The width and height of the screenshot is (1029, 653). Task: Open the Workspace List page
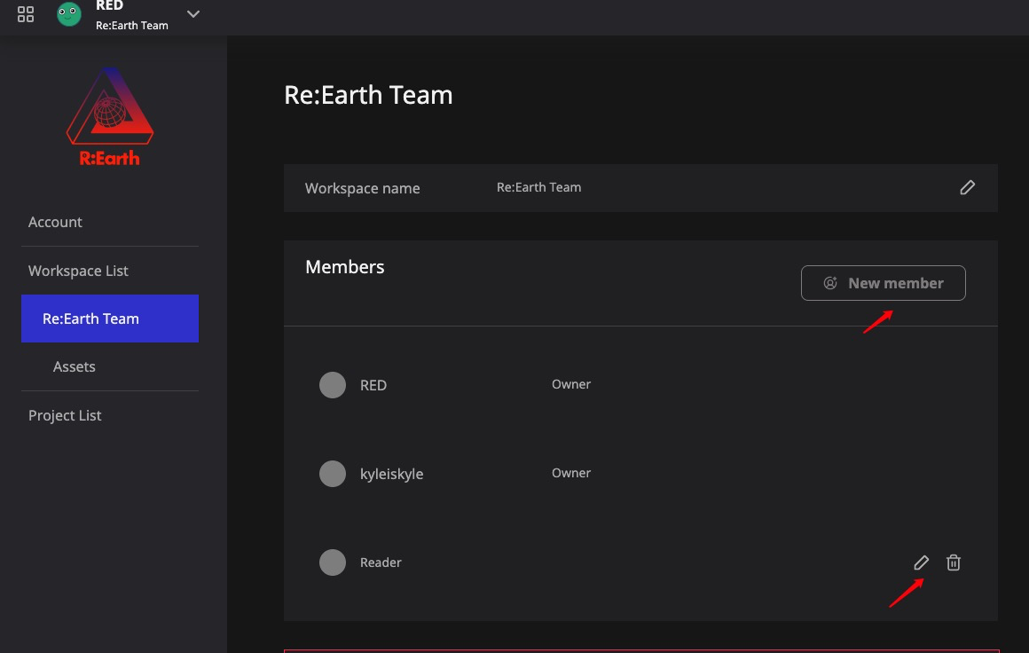pyautogui.click(x=78, y=270)
